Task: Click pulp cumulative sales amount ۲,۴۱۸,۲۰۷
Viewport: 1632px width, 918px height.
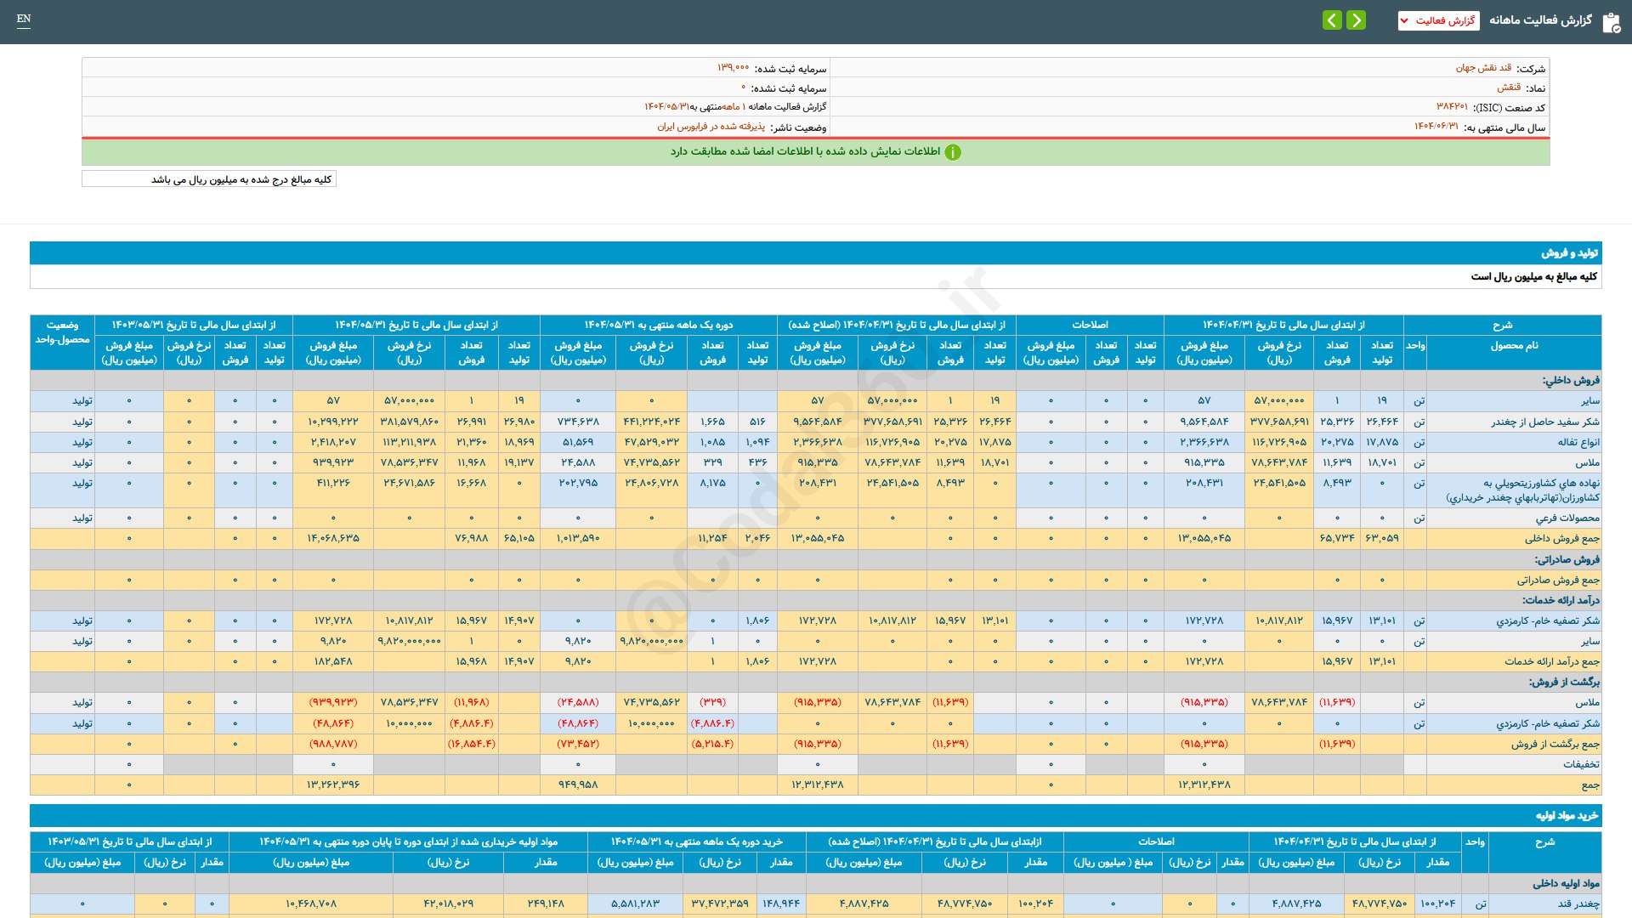Action: click(333, 442)
